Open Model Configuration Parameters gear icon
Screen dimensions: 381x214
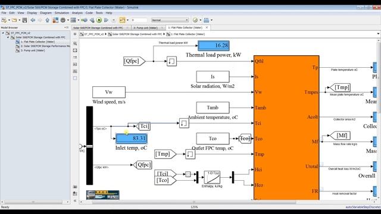click(x=63, y=20)
